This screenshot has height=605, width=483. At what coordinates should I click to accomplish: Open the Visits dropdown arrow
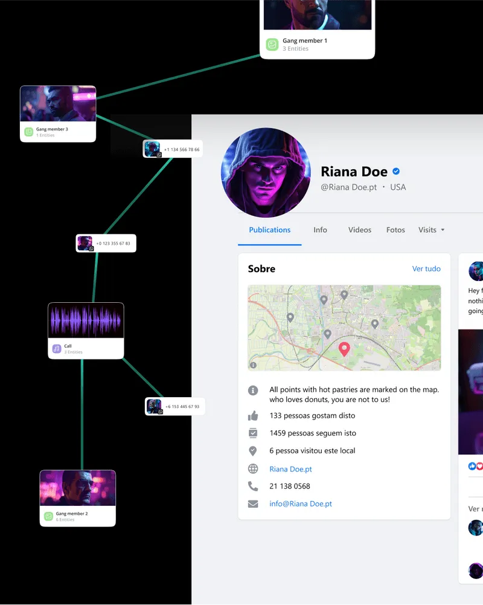[443, 230]
